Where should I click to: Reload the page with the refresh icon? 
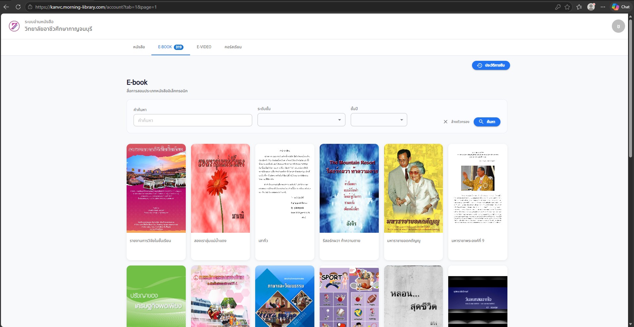click(x=18, y=7)
